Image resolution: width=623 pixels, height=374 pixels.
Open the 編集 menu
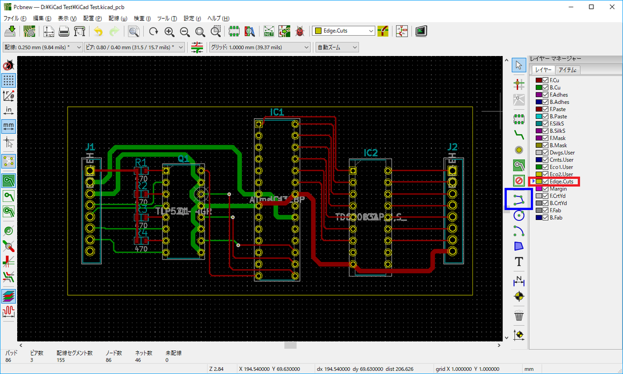43,18
